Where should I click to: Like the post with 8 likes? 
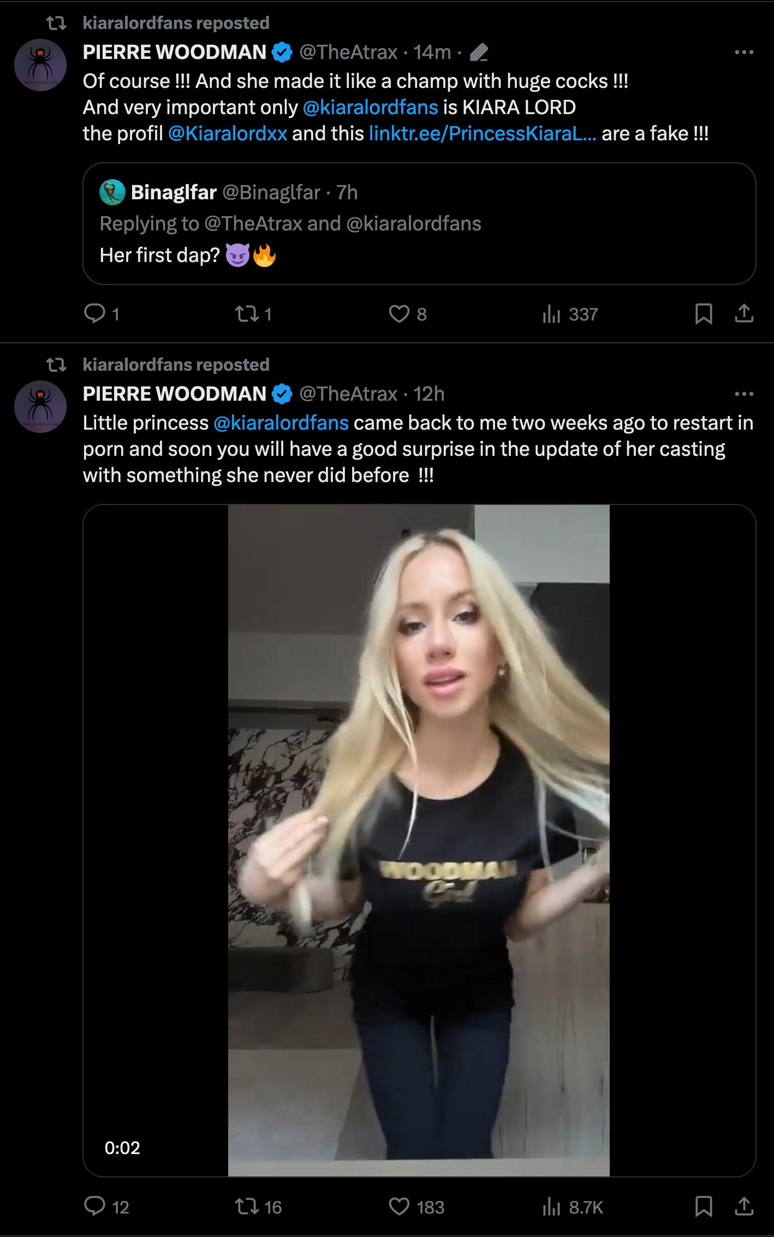pos(399,313)
